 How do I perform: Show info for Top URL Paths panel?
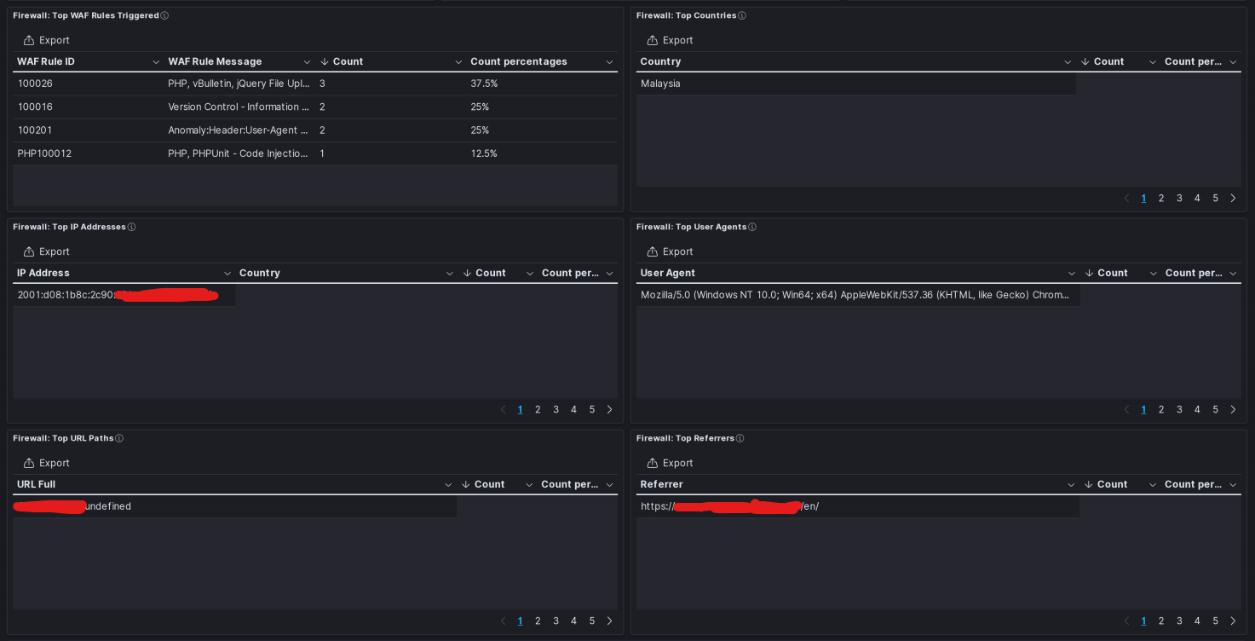coord(119,438)
